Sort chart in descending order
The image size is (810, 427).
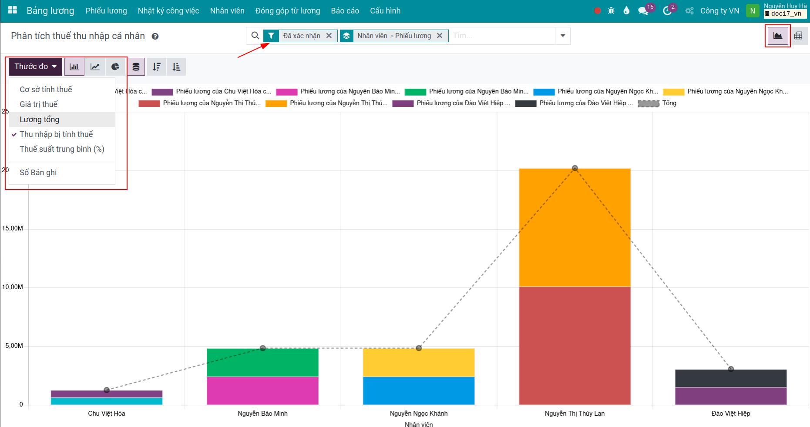pyautogui.click(x=157, y=67)
